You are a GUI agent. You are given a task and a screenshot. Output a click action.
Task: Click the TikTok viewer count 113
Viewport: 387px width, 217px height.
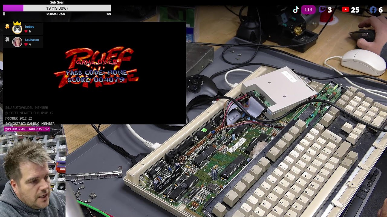pyautogui.click(x=308, y=10)
